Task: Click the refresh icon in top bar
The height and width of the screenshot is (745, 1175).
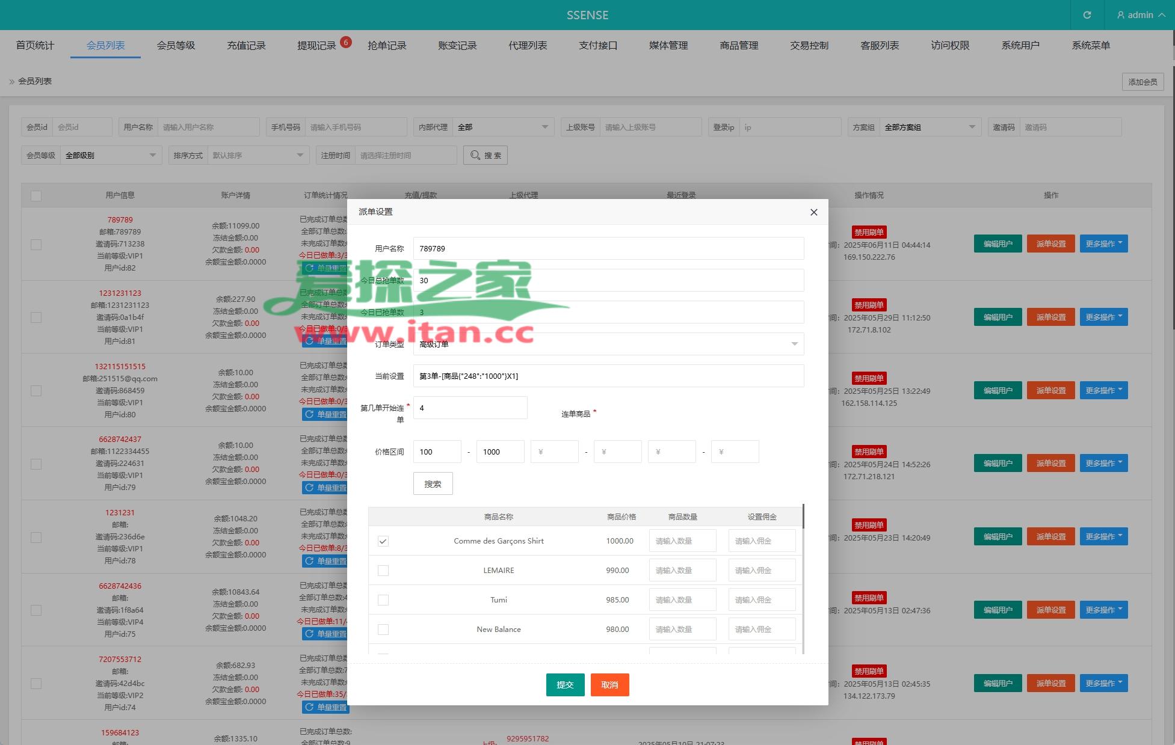Action: coord(1087,15)
